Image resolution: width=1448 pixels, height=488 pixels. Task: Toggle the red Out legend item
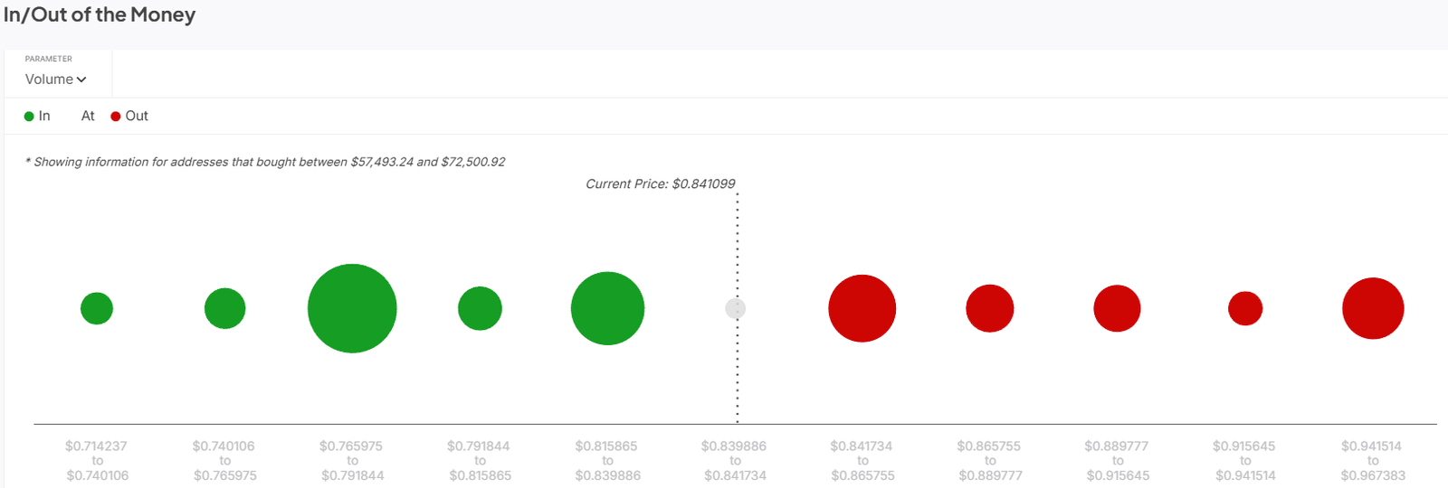coord(129,116)
